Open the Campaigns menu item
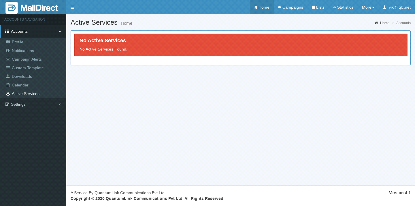 [290, 7]
